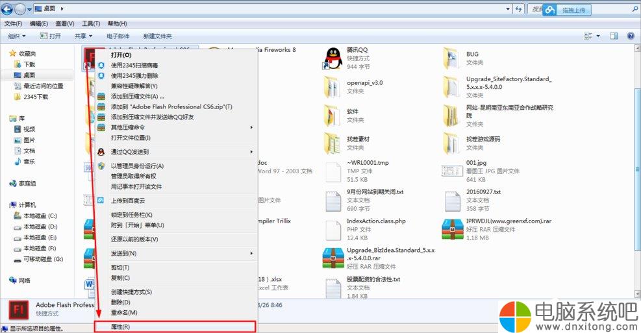Select the BUG folder icon
The height and width of the screenshot is (333, 641).
pyautogui.click(x=451, y=58)
